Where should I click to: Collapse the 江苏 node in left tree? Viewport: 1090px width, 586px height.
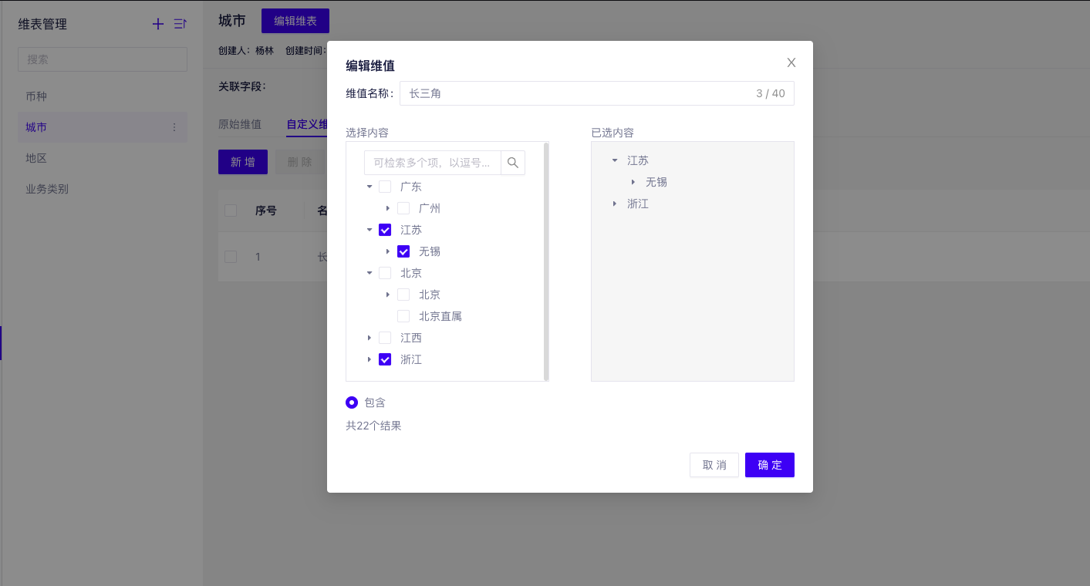(x=370, y=230)
